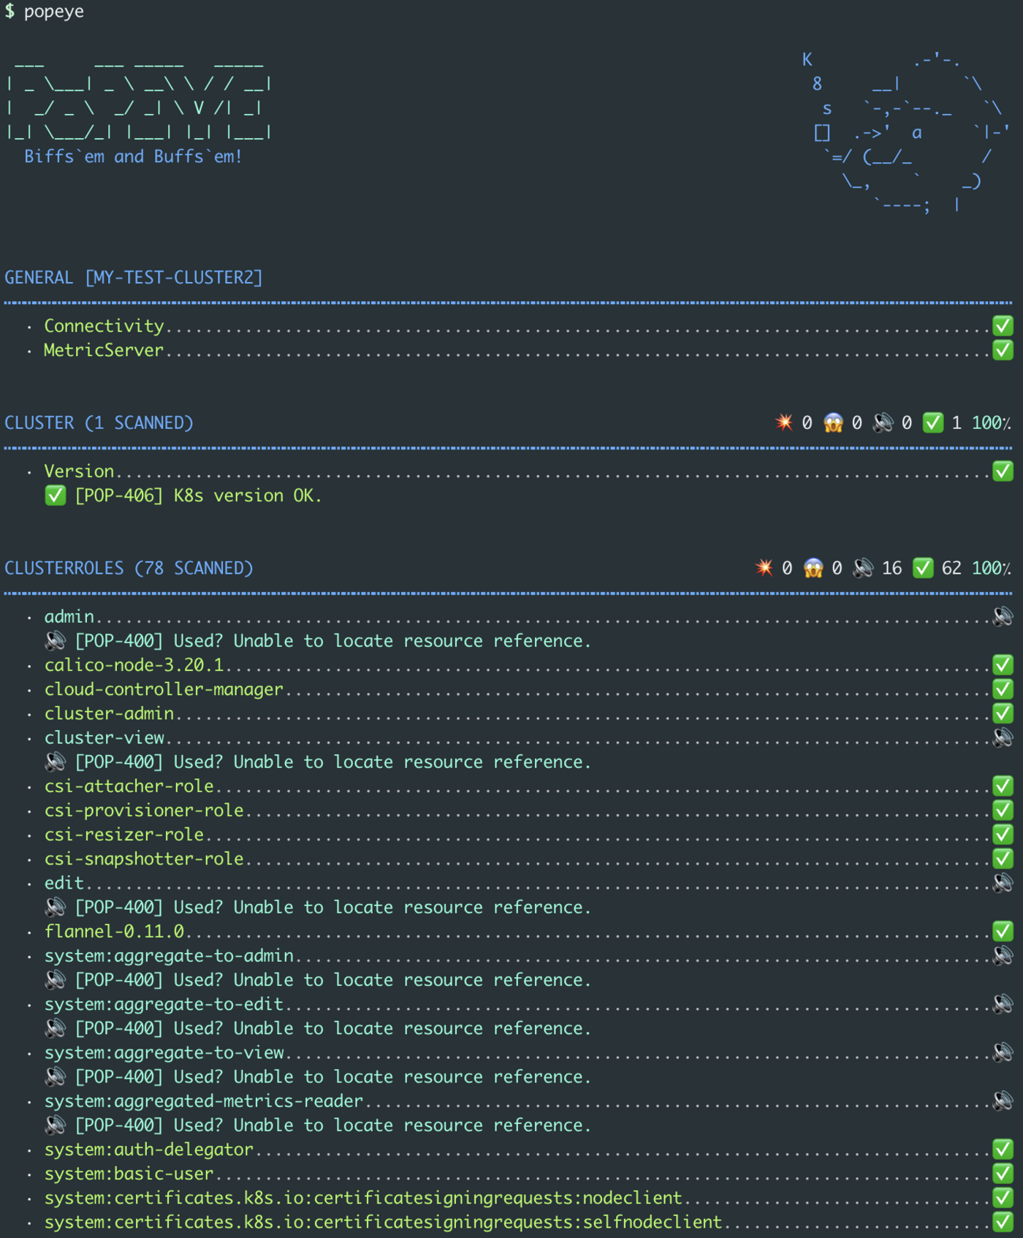
Task: Click speaker icon on system:aggregate-to-view row
Action: click(1003, 1052)
